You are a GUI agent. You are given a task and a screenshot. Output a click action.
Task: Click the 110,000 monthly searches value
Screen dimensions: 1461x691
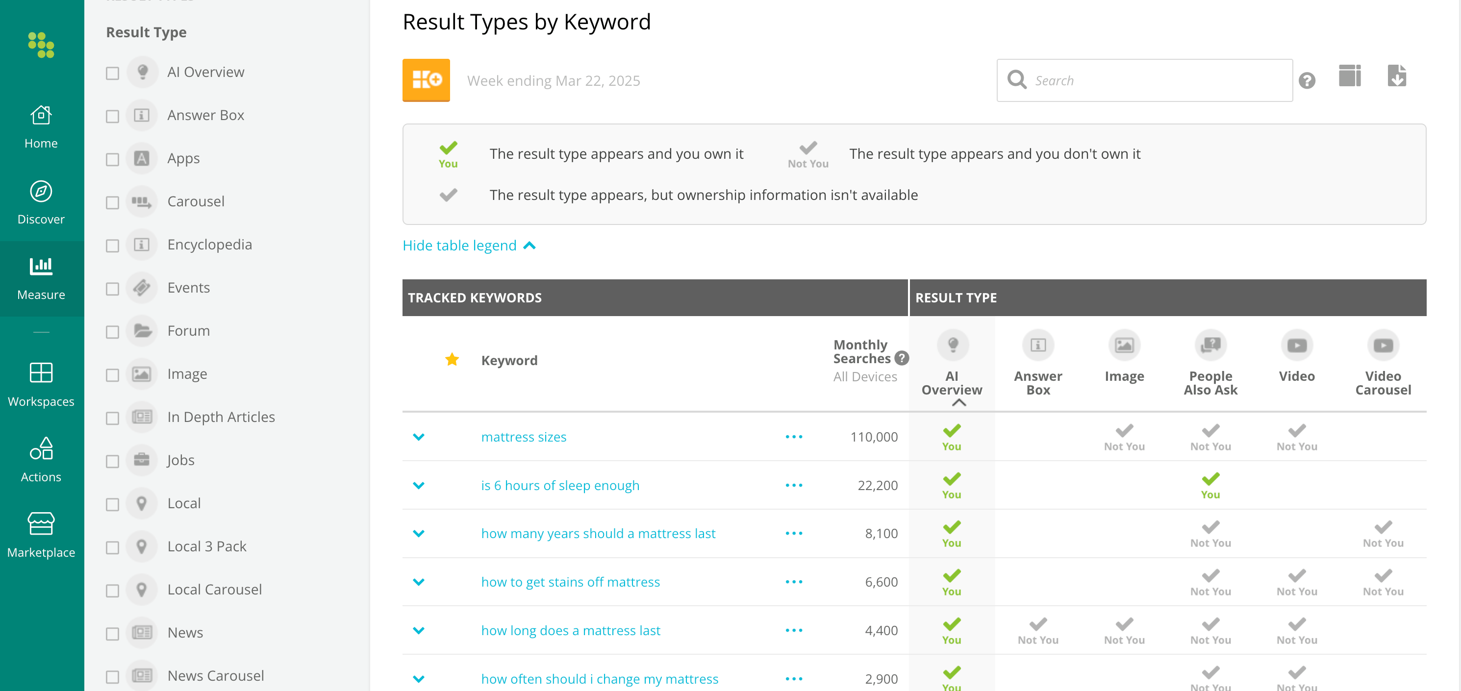pos(874,437)
